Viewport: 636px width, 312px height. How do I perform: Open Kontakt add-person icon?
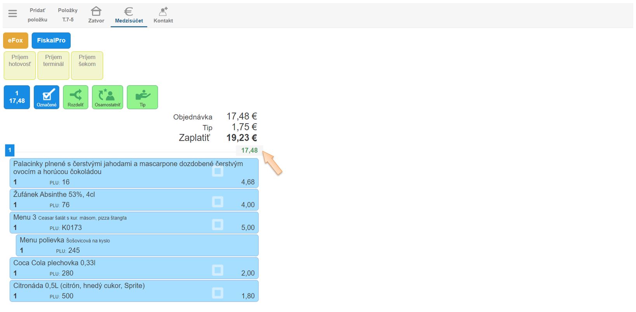[x=163, y=12]
